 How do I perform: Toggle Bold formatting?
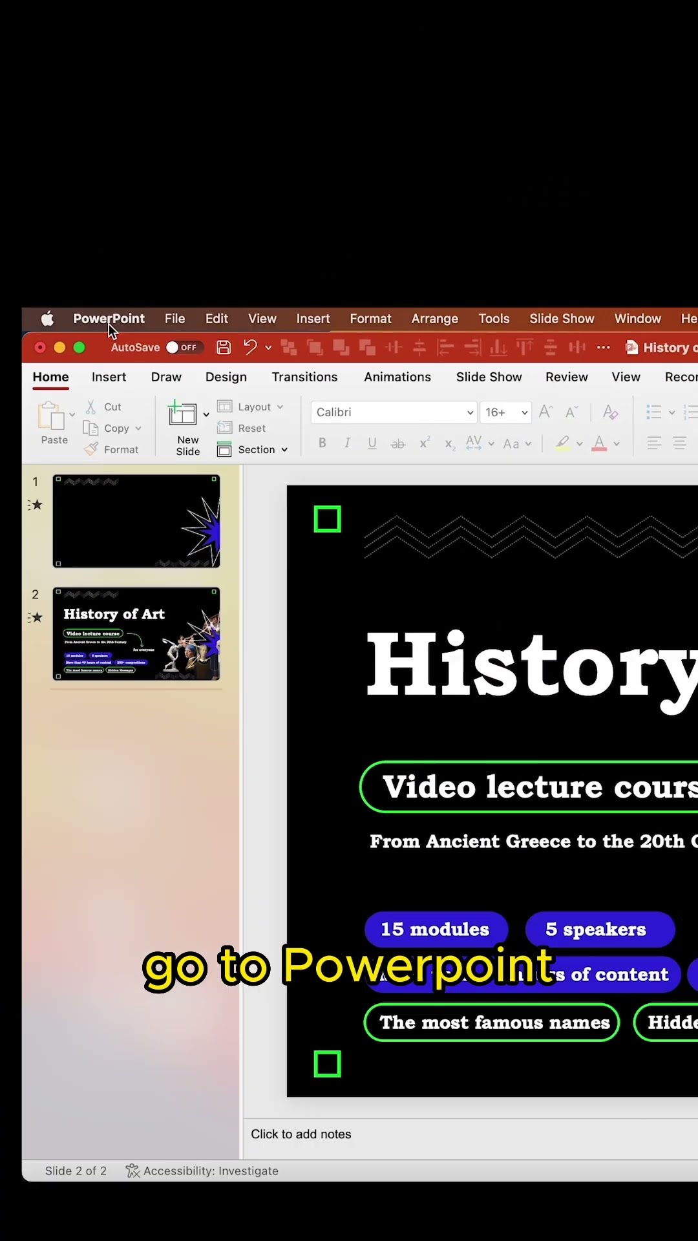(323, 443)
